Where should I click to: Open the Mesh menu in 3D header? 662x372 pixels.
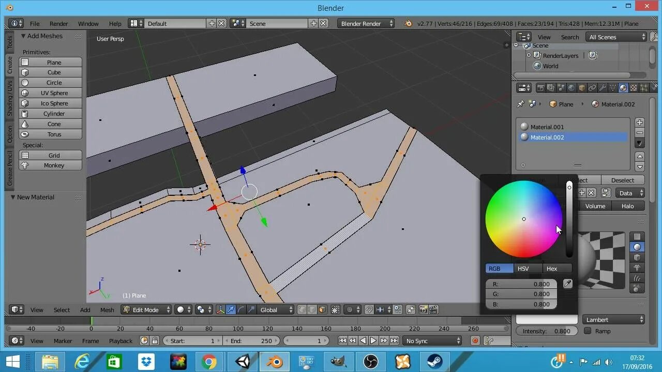tap(107, 309)
